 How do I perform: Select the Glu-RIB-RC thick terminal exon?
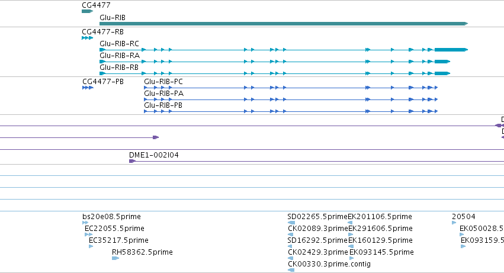tap(451, 50)
